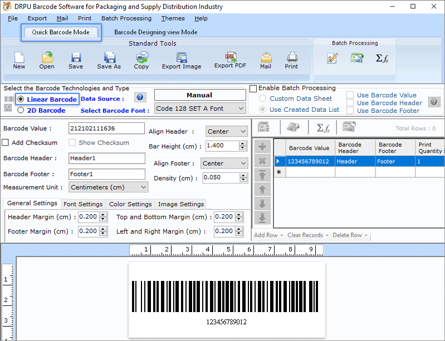Click the sigma formula icon above the data grid
This screenshot has width=445, height=341.
(322, 128)
